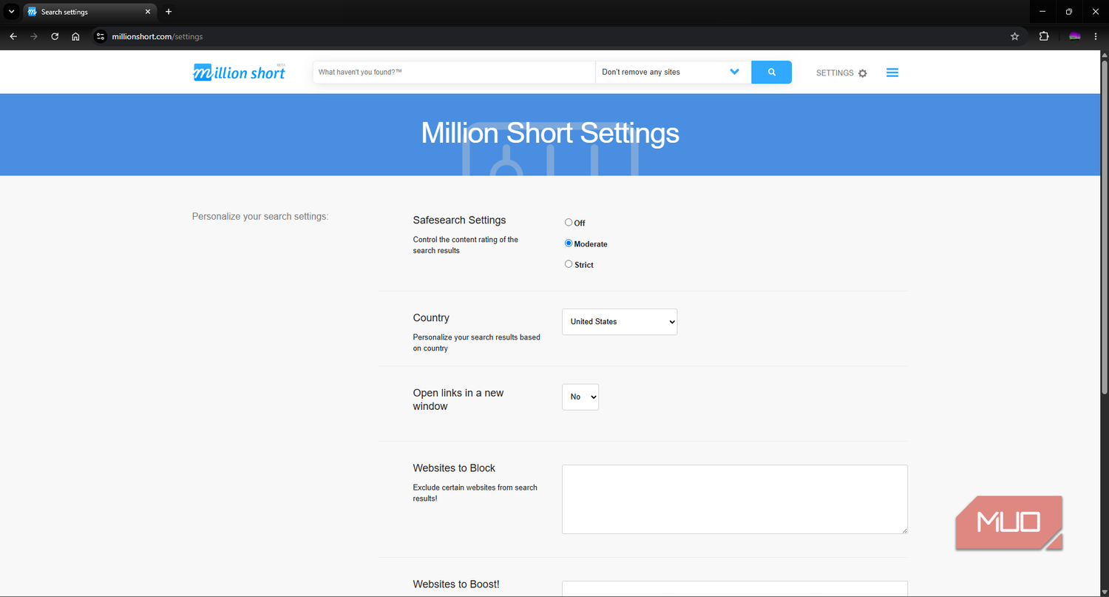1109x597 pixels.
Task: Bookmark this page with star icon
Action: coord(1014,36)
